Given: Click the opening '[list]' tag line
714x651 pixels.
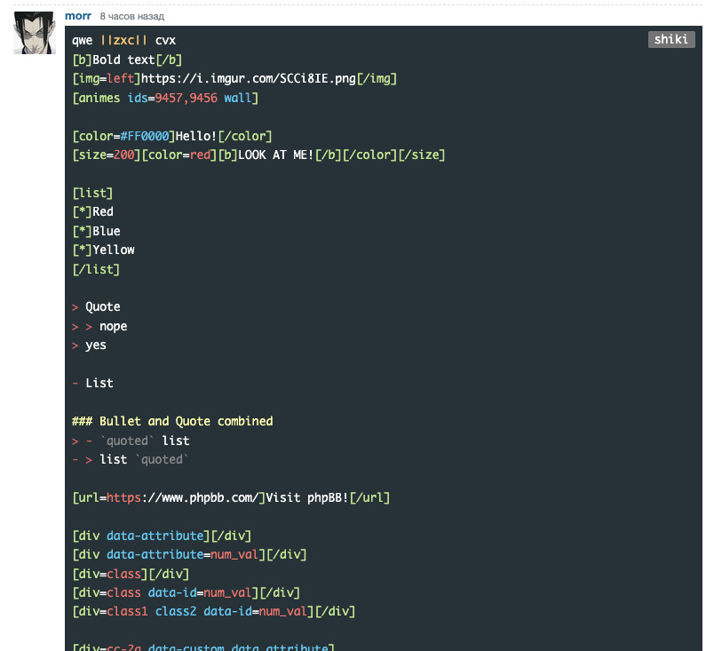Looking at the screenshot, I should (92, 193).
